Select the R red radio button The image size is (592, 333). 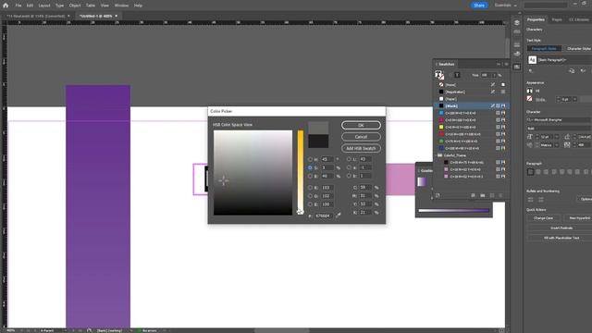310,187
